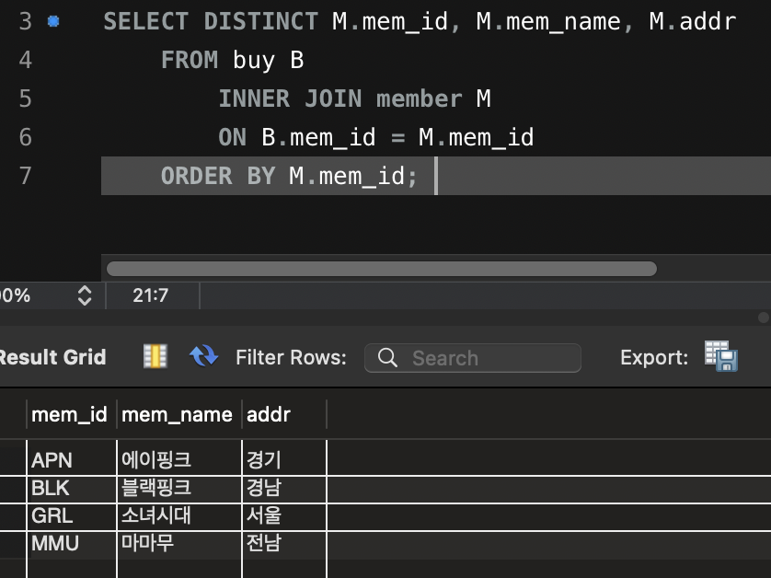Click line number 4 in the gutter
Viewport: 771px width, 578px height.
26,60
